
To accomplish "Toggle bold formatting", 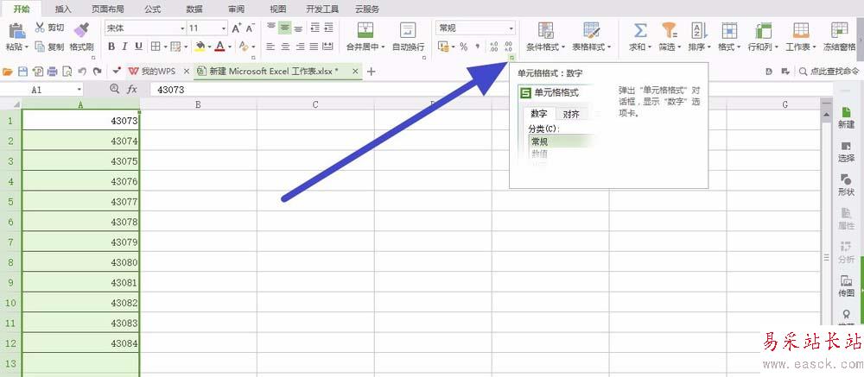I will click(x=111, y=47).
